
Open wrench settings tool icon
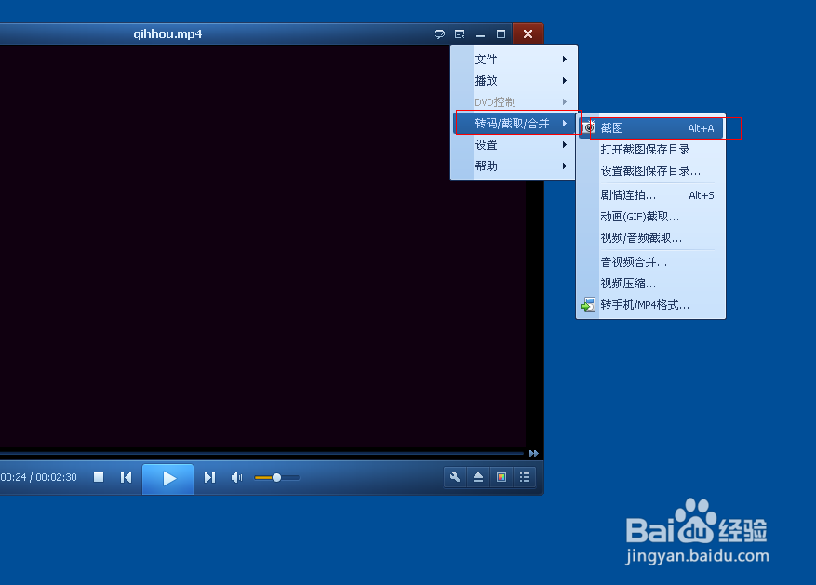[x=455, y=477]
